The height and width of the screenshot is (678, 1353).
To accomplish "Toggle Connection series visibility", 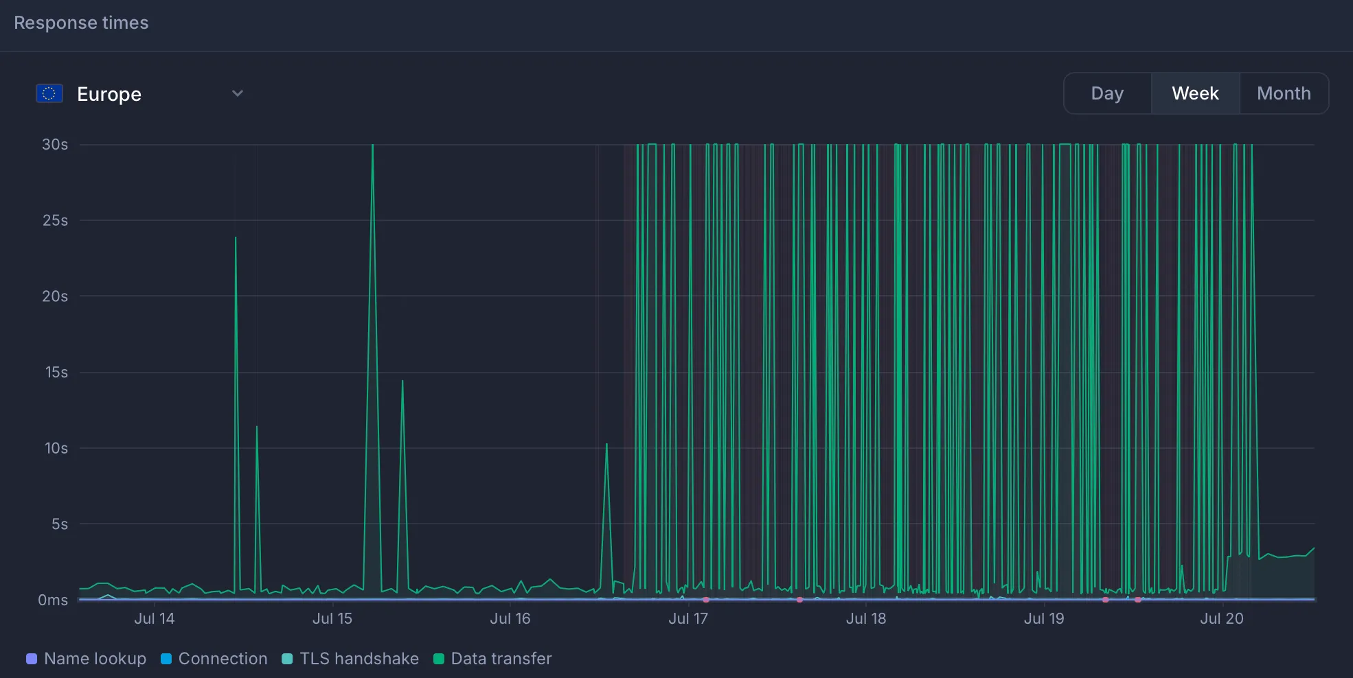I will 222,659.
